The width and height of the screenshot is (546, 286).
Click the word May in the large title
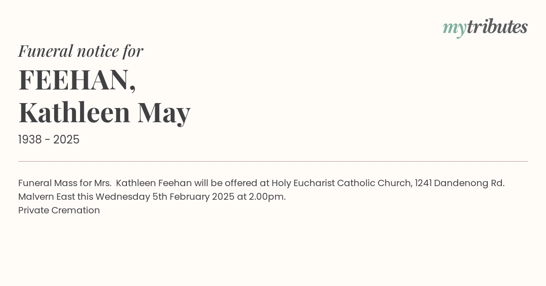[x=164, y=113]
